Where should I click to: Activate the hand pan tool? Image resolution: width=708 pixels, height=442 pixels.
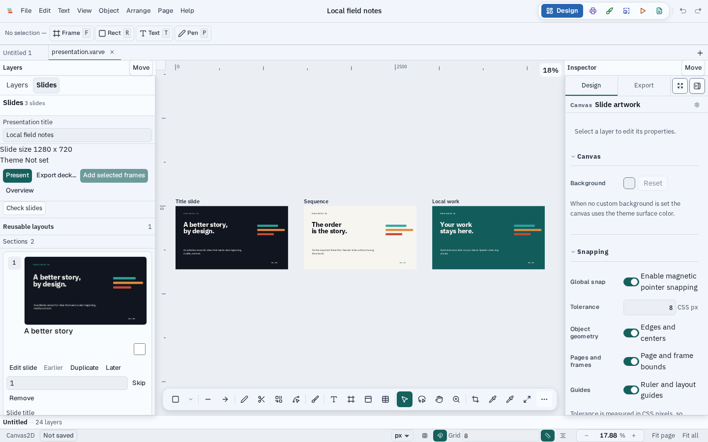(439, 399)
